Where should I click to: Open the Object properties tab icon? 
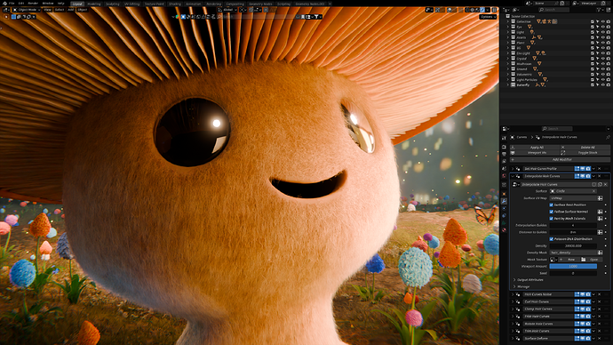tap(504, 194)
